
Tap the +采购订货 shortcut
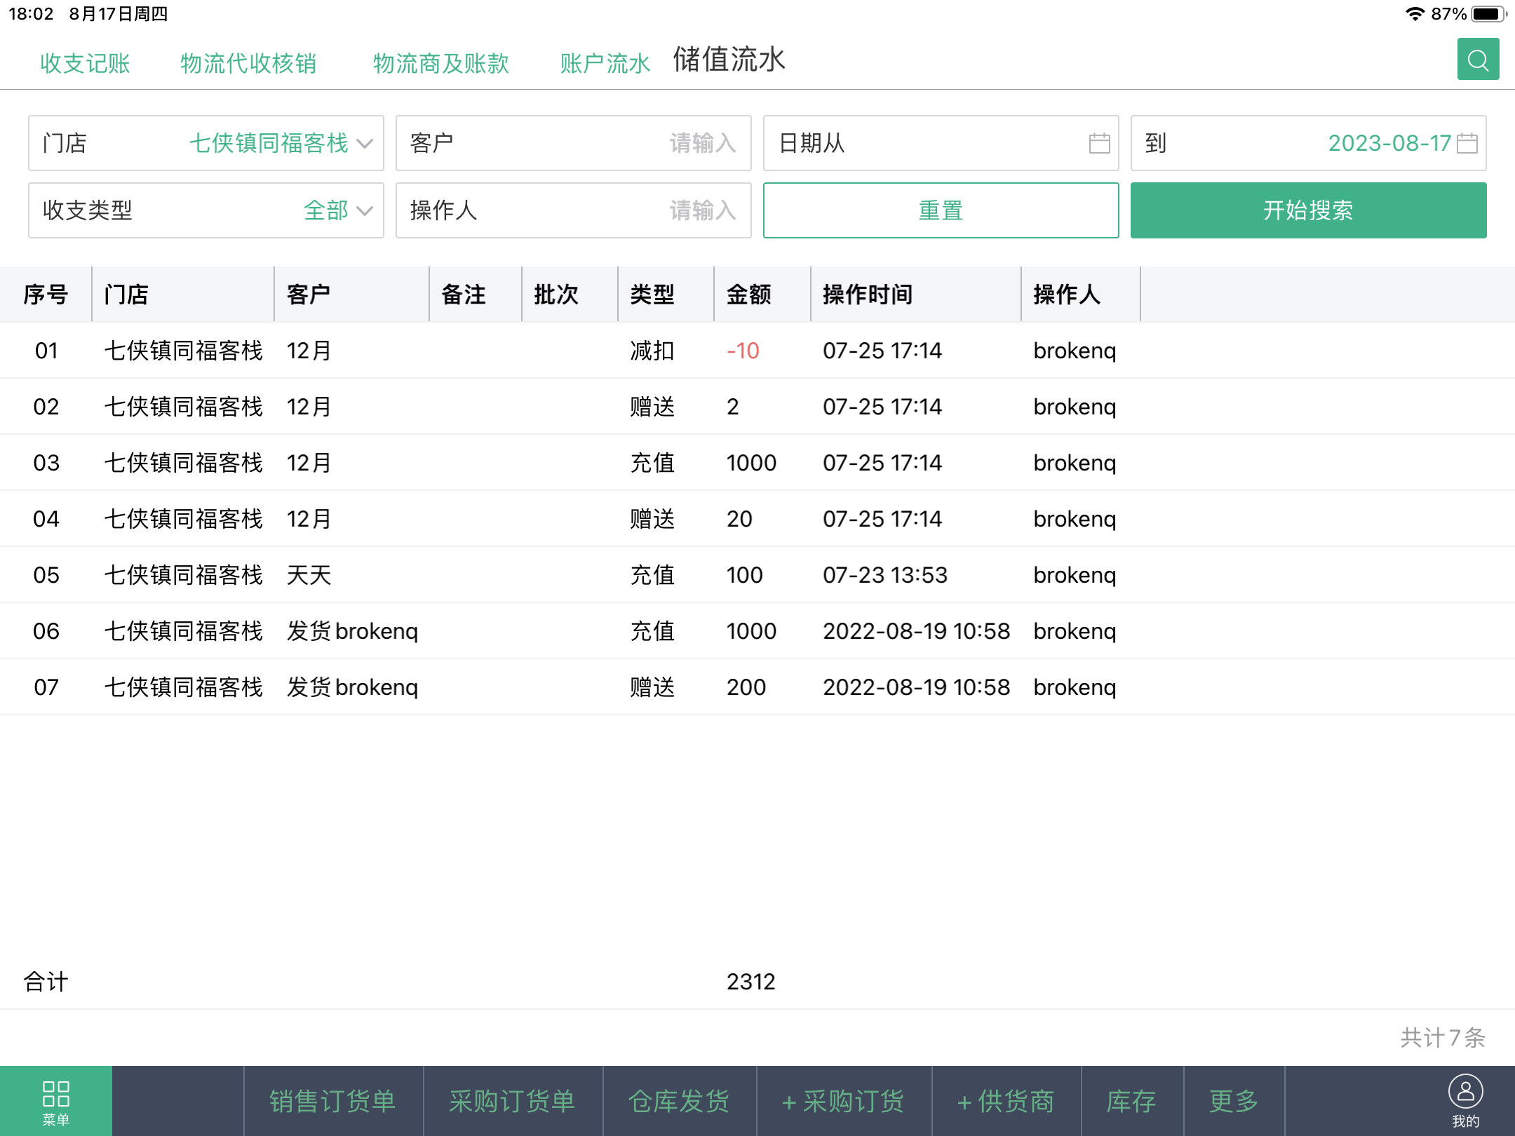point(844,1102)
